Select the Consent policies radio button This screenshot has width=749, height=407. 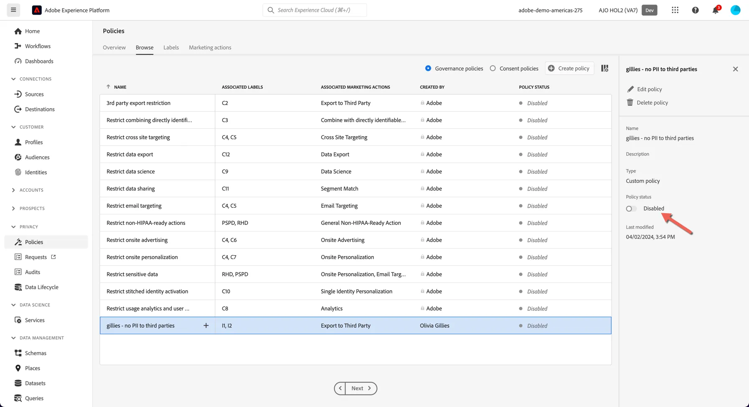coord(493,68)
